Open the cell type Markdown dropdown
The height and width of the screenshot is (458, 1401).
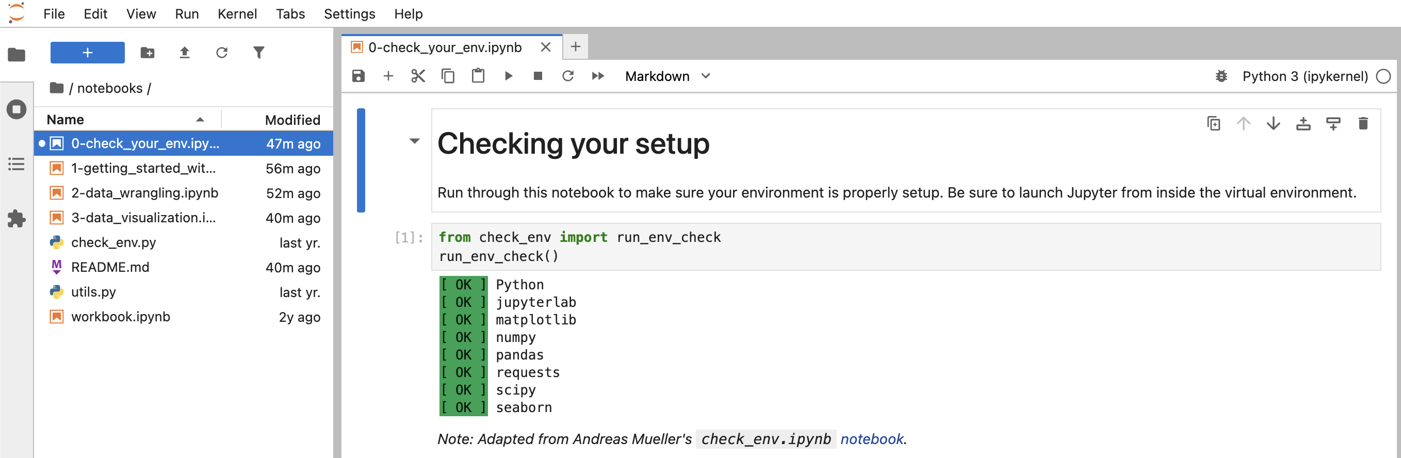coord(667,76)
